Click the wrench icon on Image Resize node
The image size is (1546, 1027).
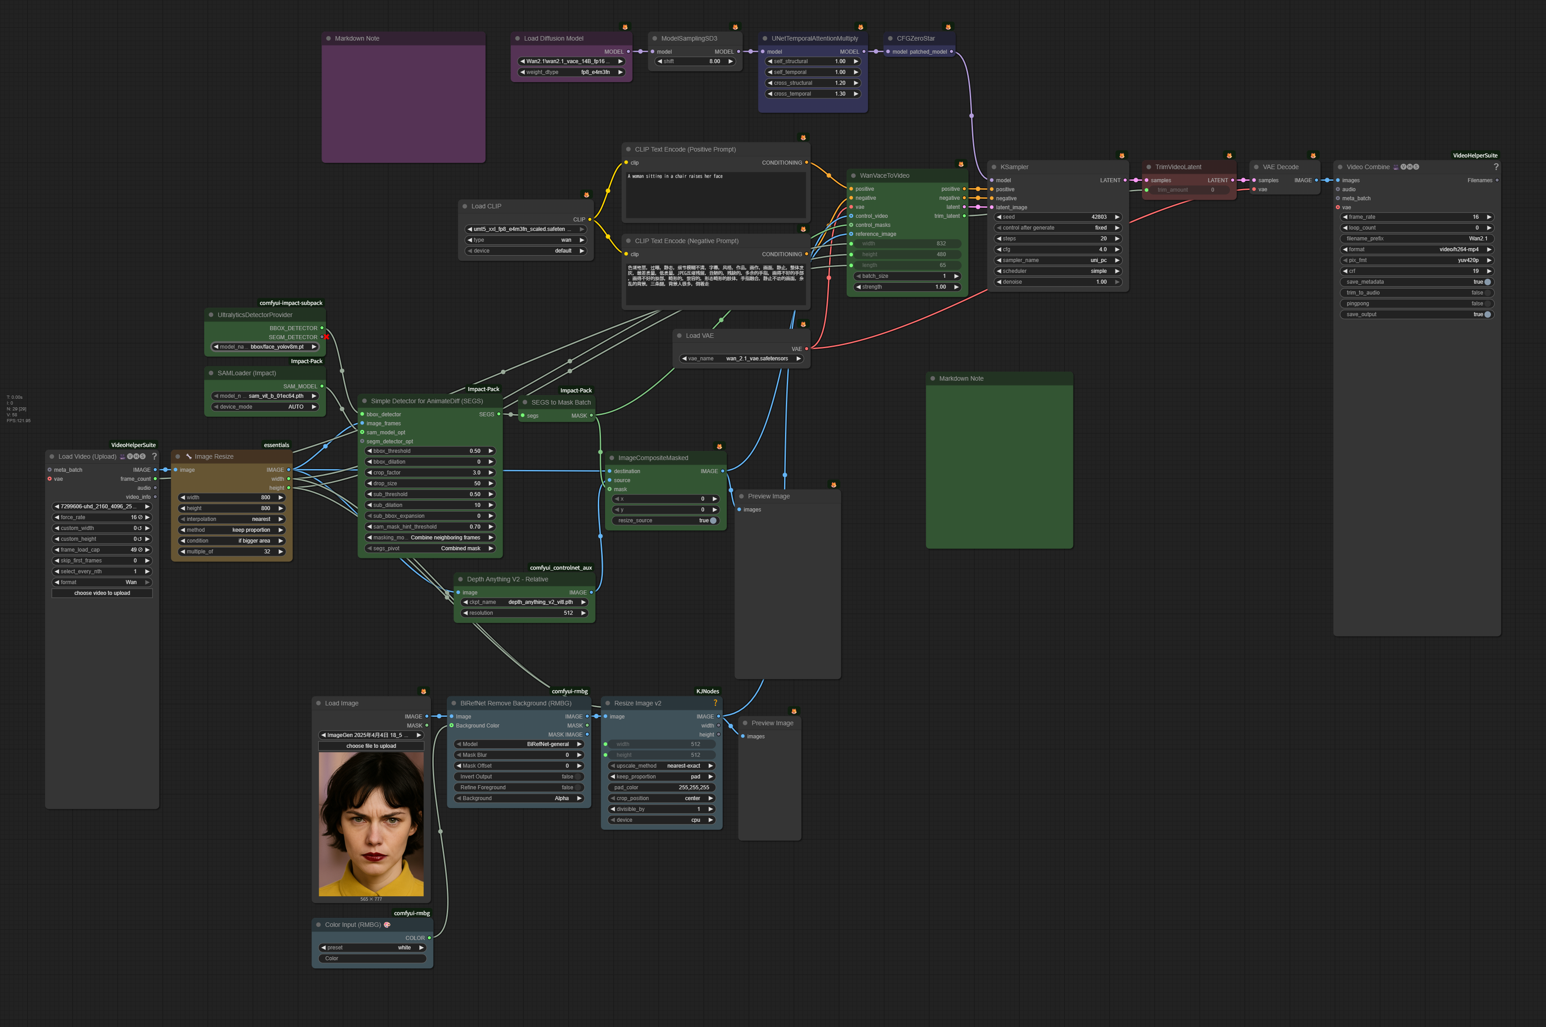point(188,456)
